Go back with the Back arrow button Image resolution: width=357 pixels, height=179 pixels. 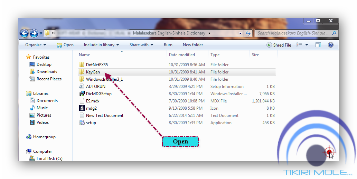[x=24, y=33]
